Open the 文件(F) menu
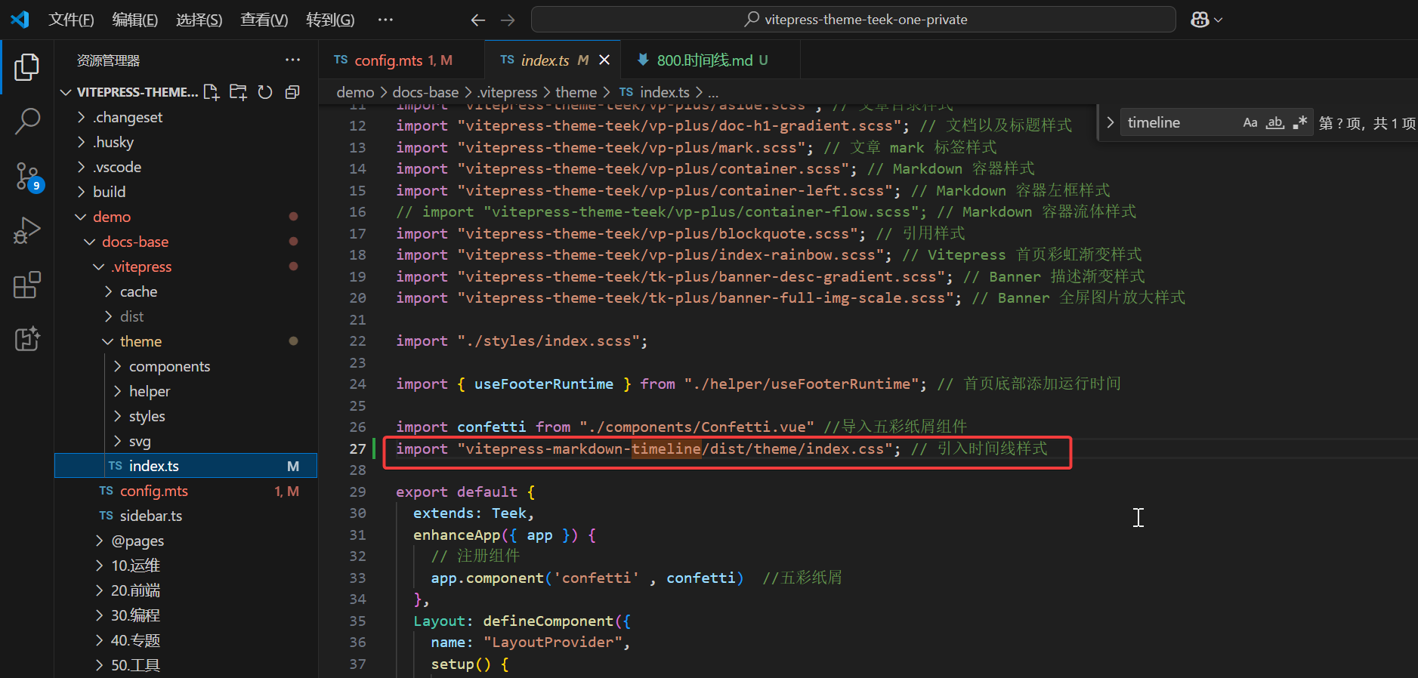The image size is (1418, 678). click(x=71, y=20)
